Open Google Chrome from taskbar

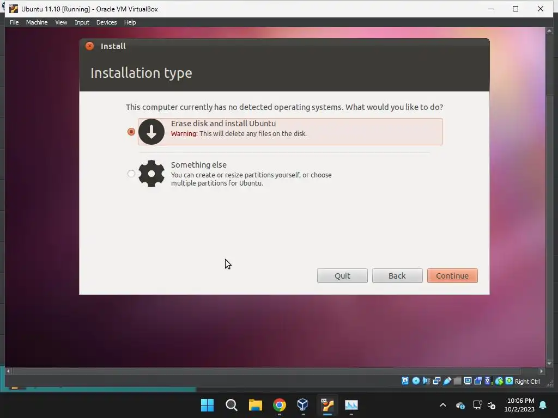(280, 405)
